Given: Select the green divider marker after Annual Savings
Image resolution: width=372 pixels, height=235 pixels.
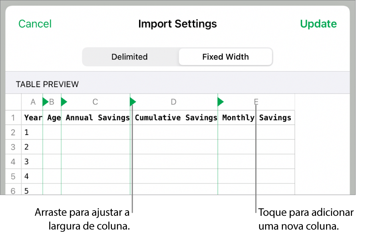Looking at the screenshot, I should [133, 102].
